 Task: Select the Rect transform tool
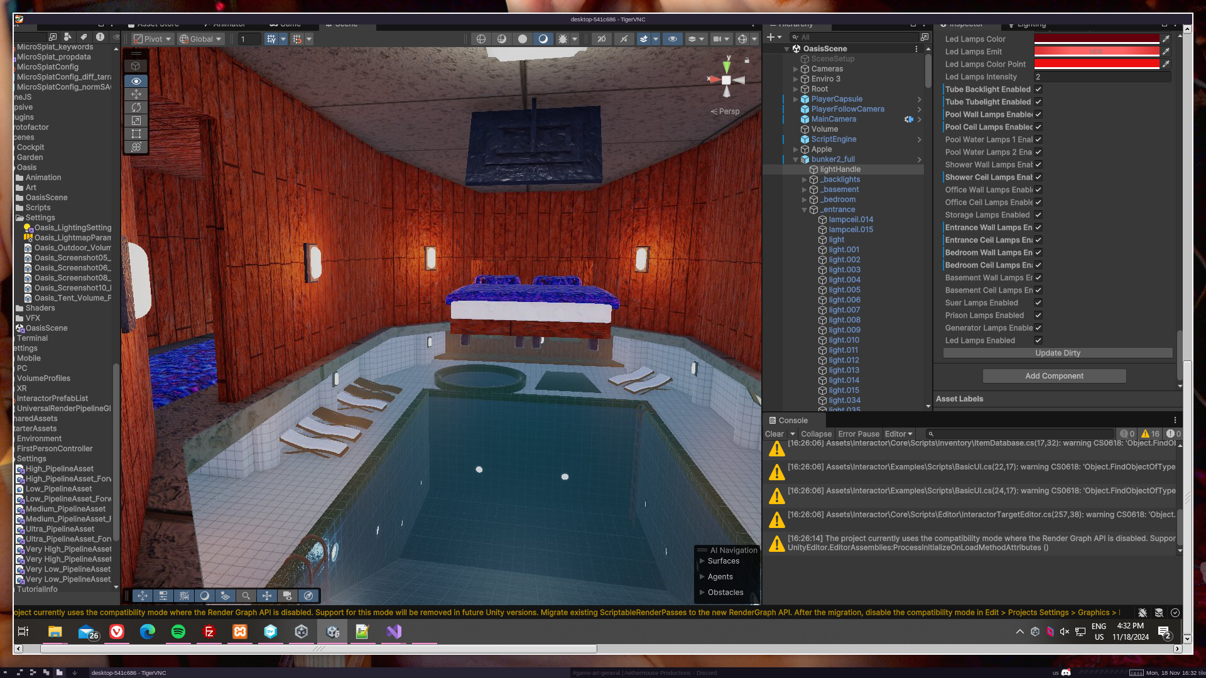pos(136,134)
